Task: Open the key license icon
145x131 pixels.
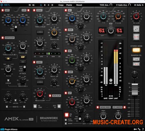Action: [x=135, y=129]
